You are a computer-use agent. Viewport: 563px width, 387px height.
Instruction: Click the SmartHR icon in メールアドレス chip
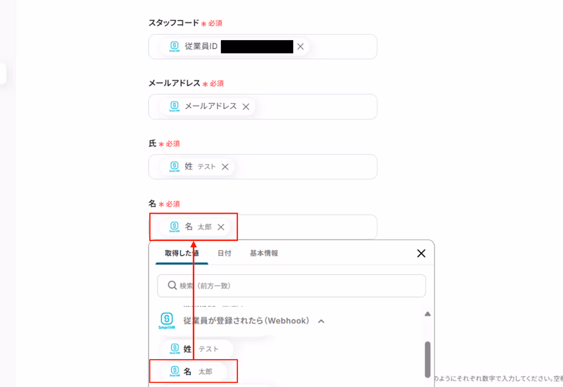pyautogui.click(x=175, y=107)
